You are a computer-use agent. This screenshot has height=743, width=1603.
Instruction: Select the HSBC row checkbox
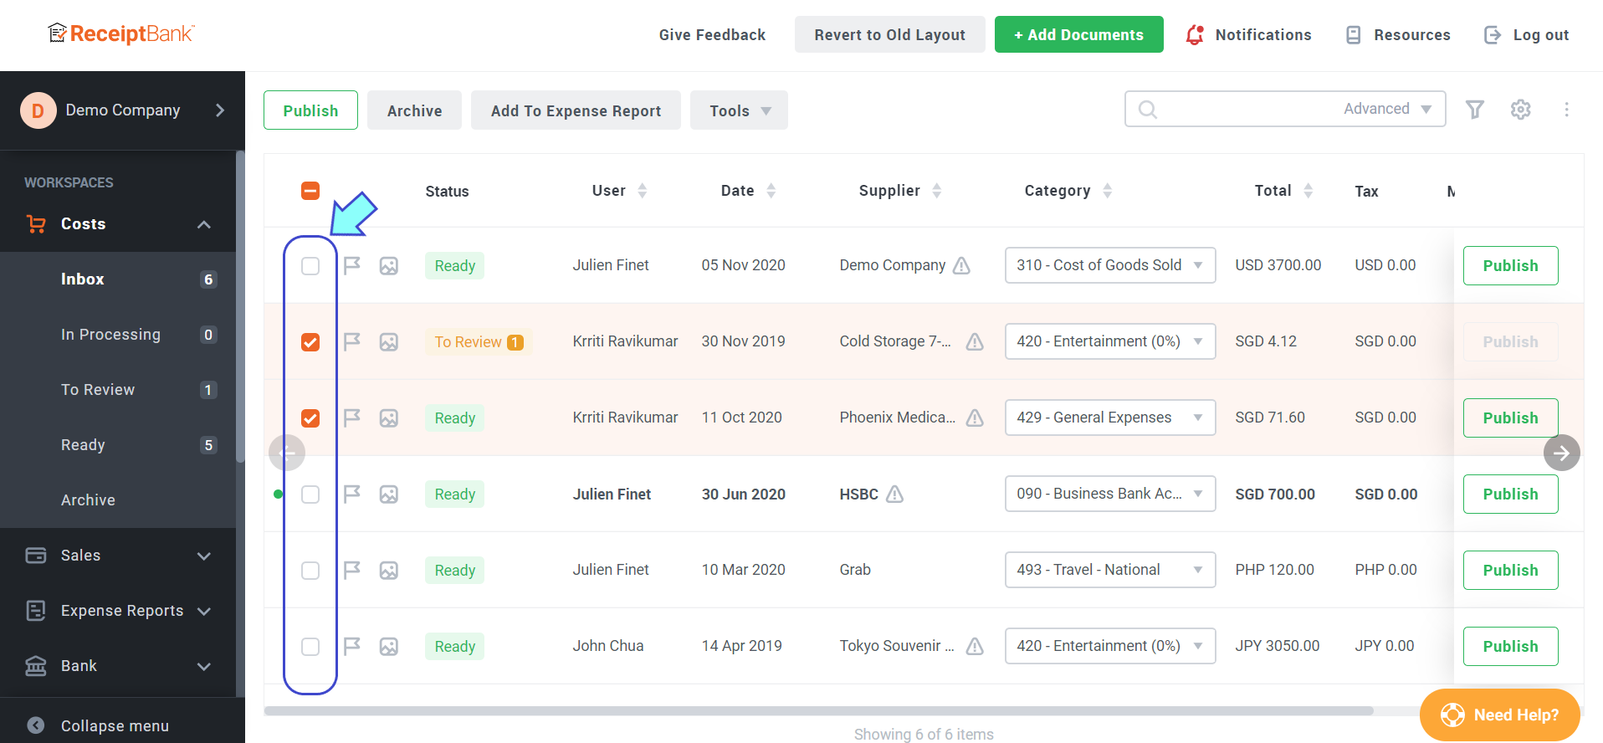(x=310, y=494)
